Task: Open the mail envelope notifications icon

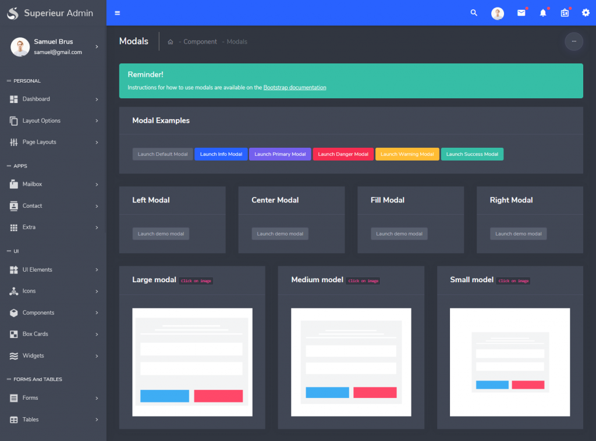Action: pyautogui.click(x=521, y=13)
